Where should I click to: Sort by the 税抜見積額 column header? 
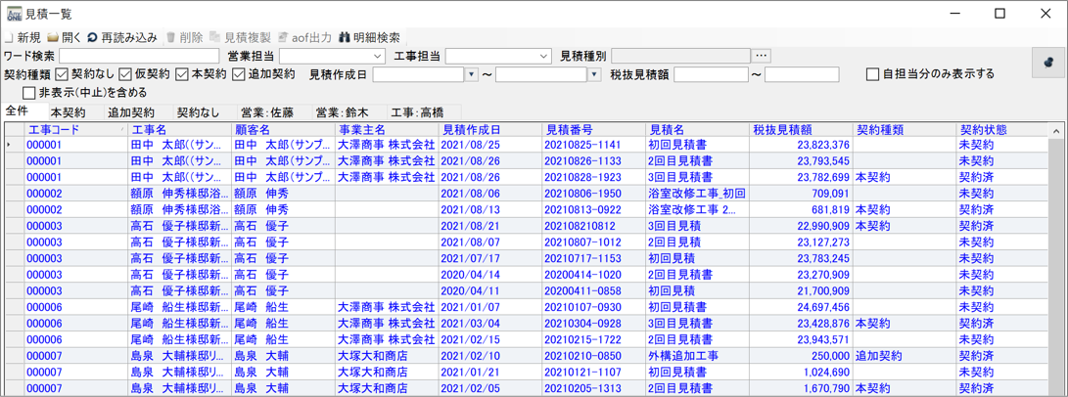point(783,129)
